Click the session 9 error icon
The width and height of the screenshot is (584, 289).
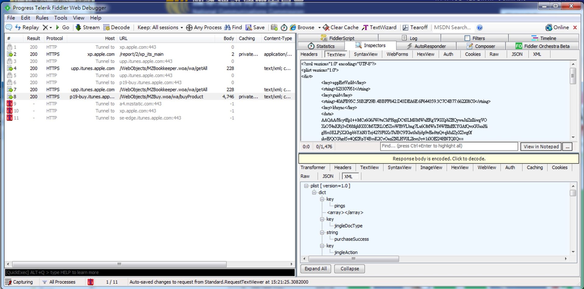[x=10, y=104]
